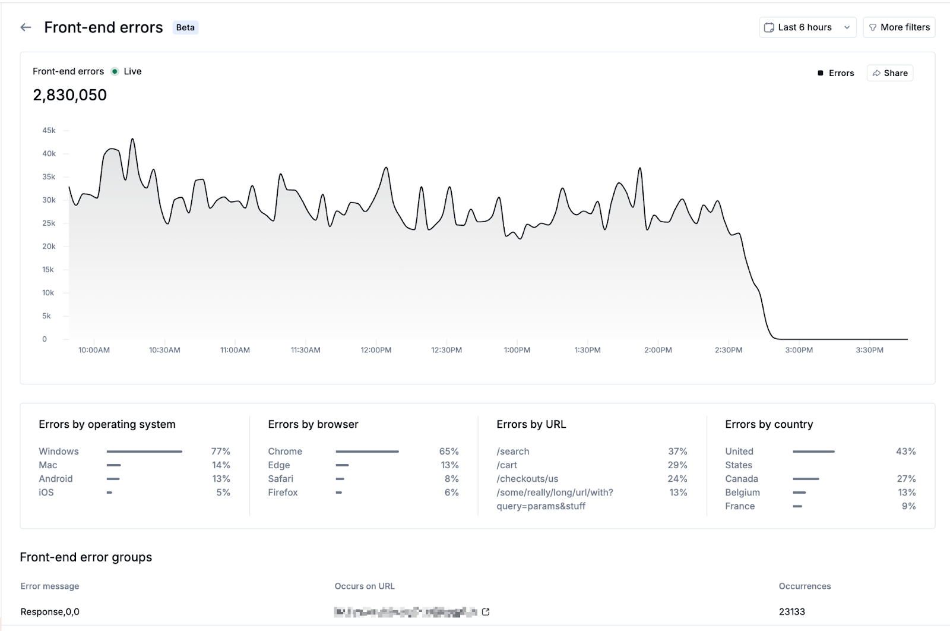
Task: Click the Windows operating system bar
Action: tap(144, 452)
